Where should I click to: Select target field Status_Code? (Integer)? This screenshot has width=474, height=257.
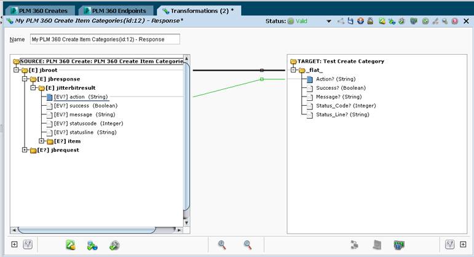pos(346,106)
